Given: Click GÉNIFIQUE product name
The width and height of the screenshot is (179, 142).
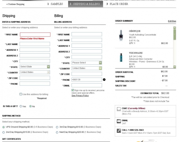Looking at the screenshot, I should (135, 31).
